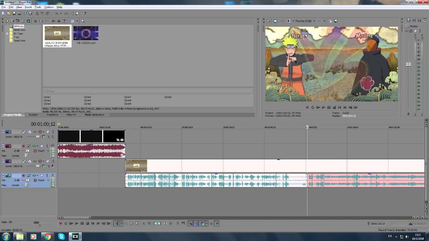Open the Touch automation dropdown on track 4

48,180
